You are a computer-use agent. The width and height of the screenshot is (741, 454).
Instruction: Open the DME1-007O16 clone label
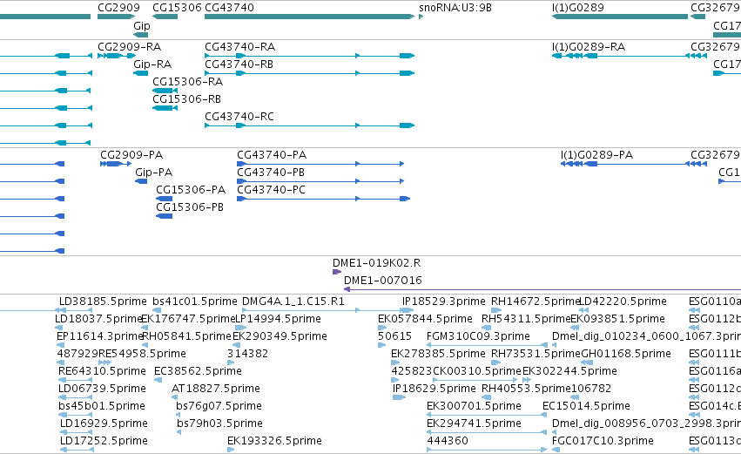(382, 281)
